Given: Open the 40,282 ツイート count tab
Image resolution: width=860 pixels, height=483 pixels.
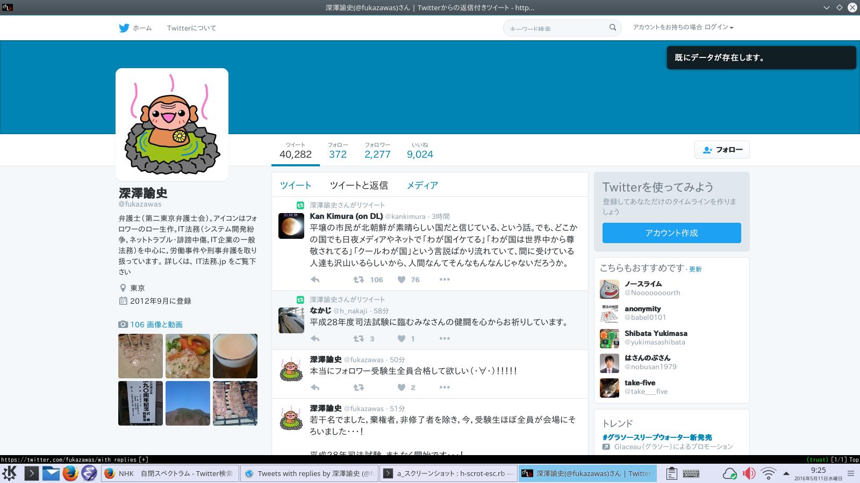Looking at the screenshot, I should click(296, 151).
